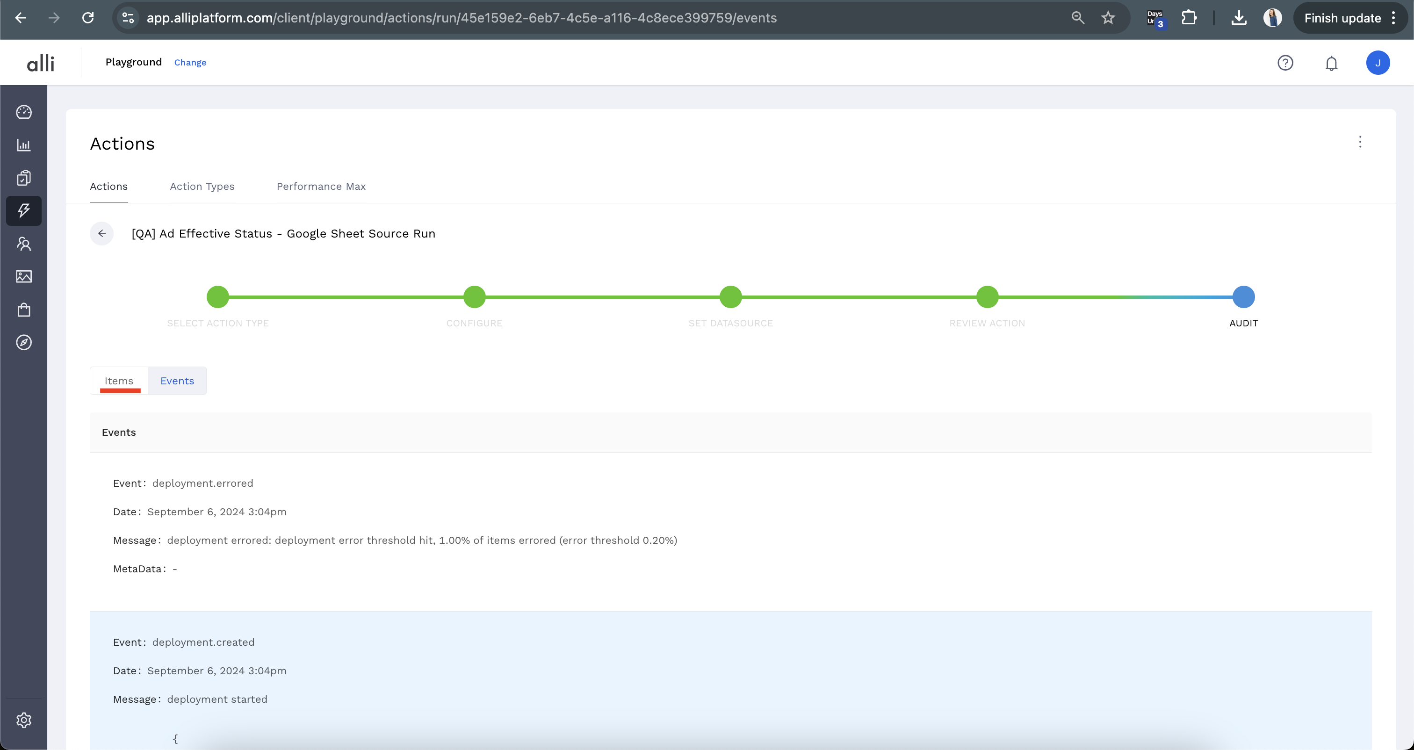
Task: Open the audiences people sidebar icon
Action: (x=23, y=244)
